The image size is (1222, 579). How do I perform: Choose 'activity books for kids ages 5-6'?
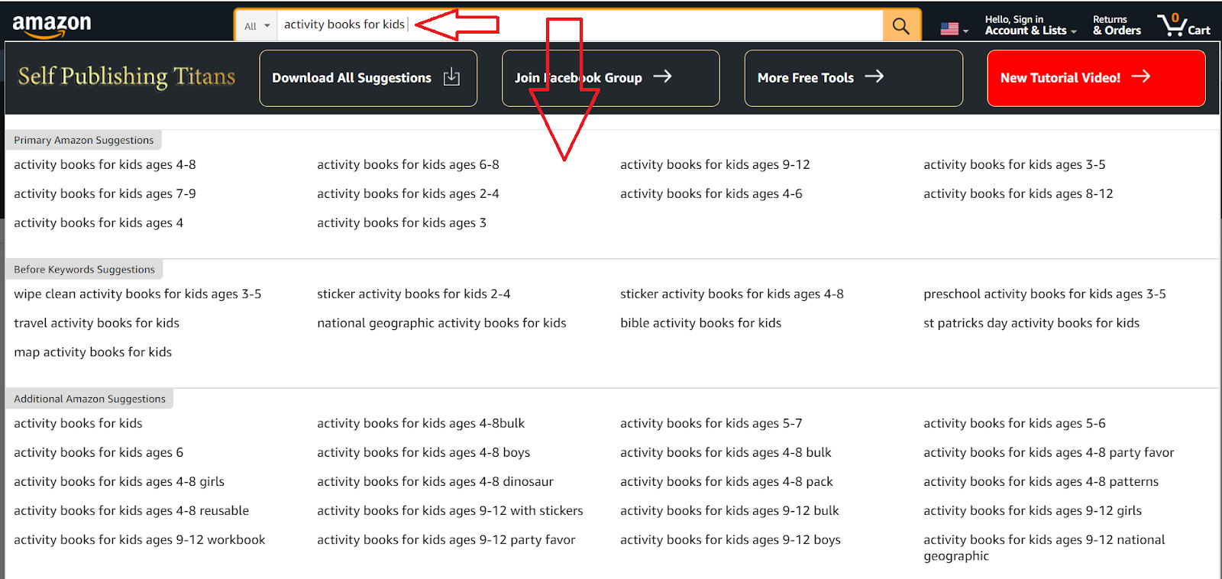[x=1014, y=423]
